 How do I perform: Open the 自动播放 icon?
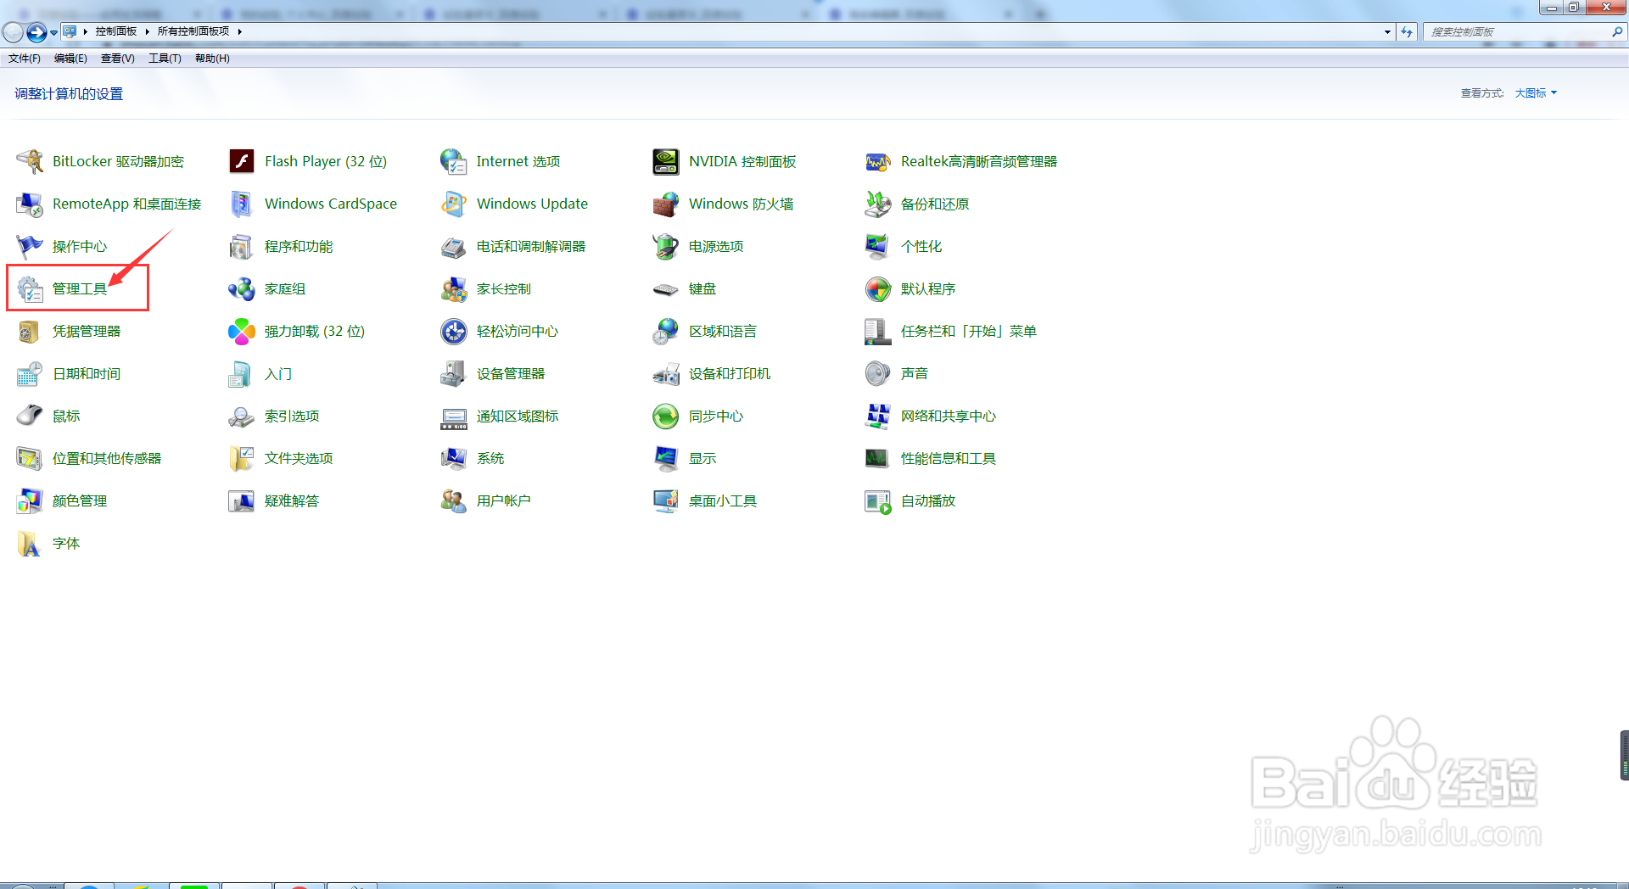coord(878,500)
